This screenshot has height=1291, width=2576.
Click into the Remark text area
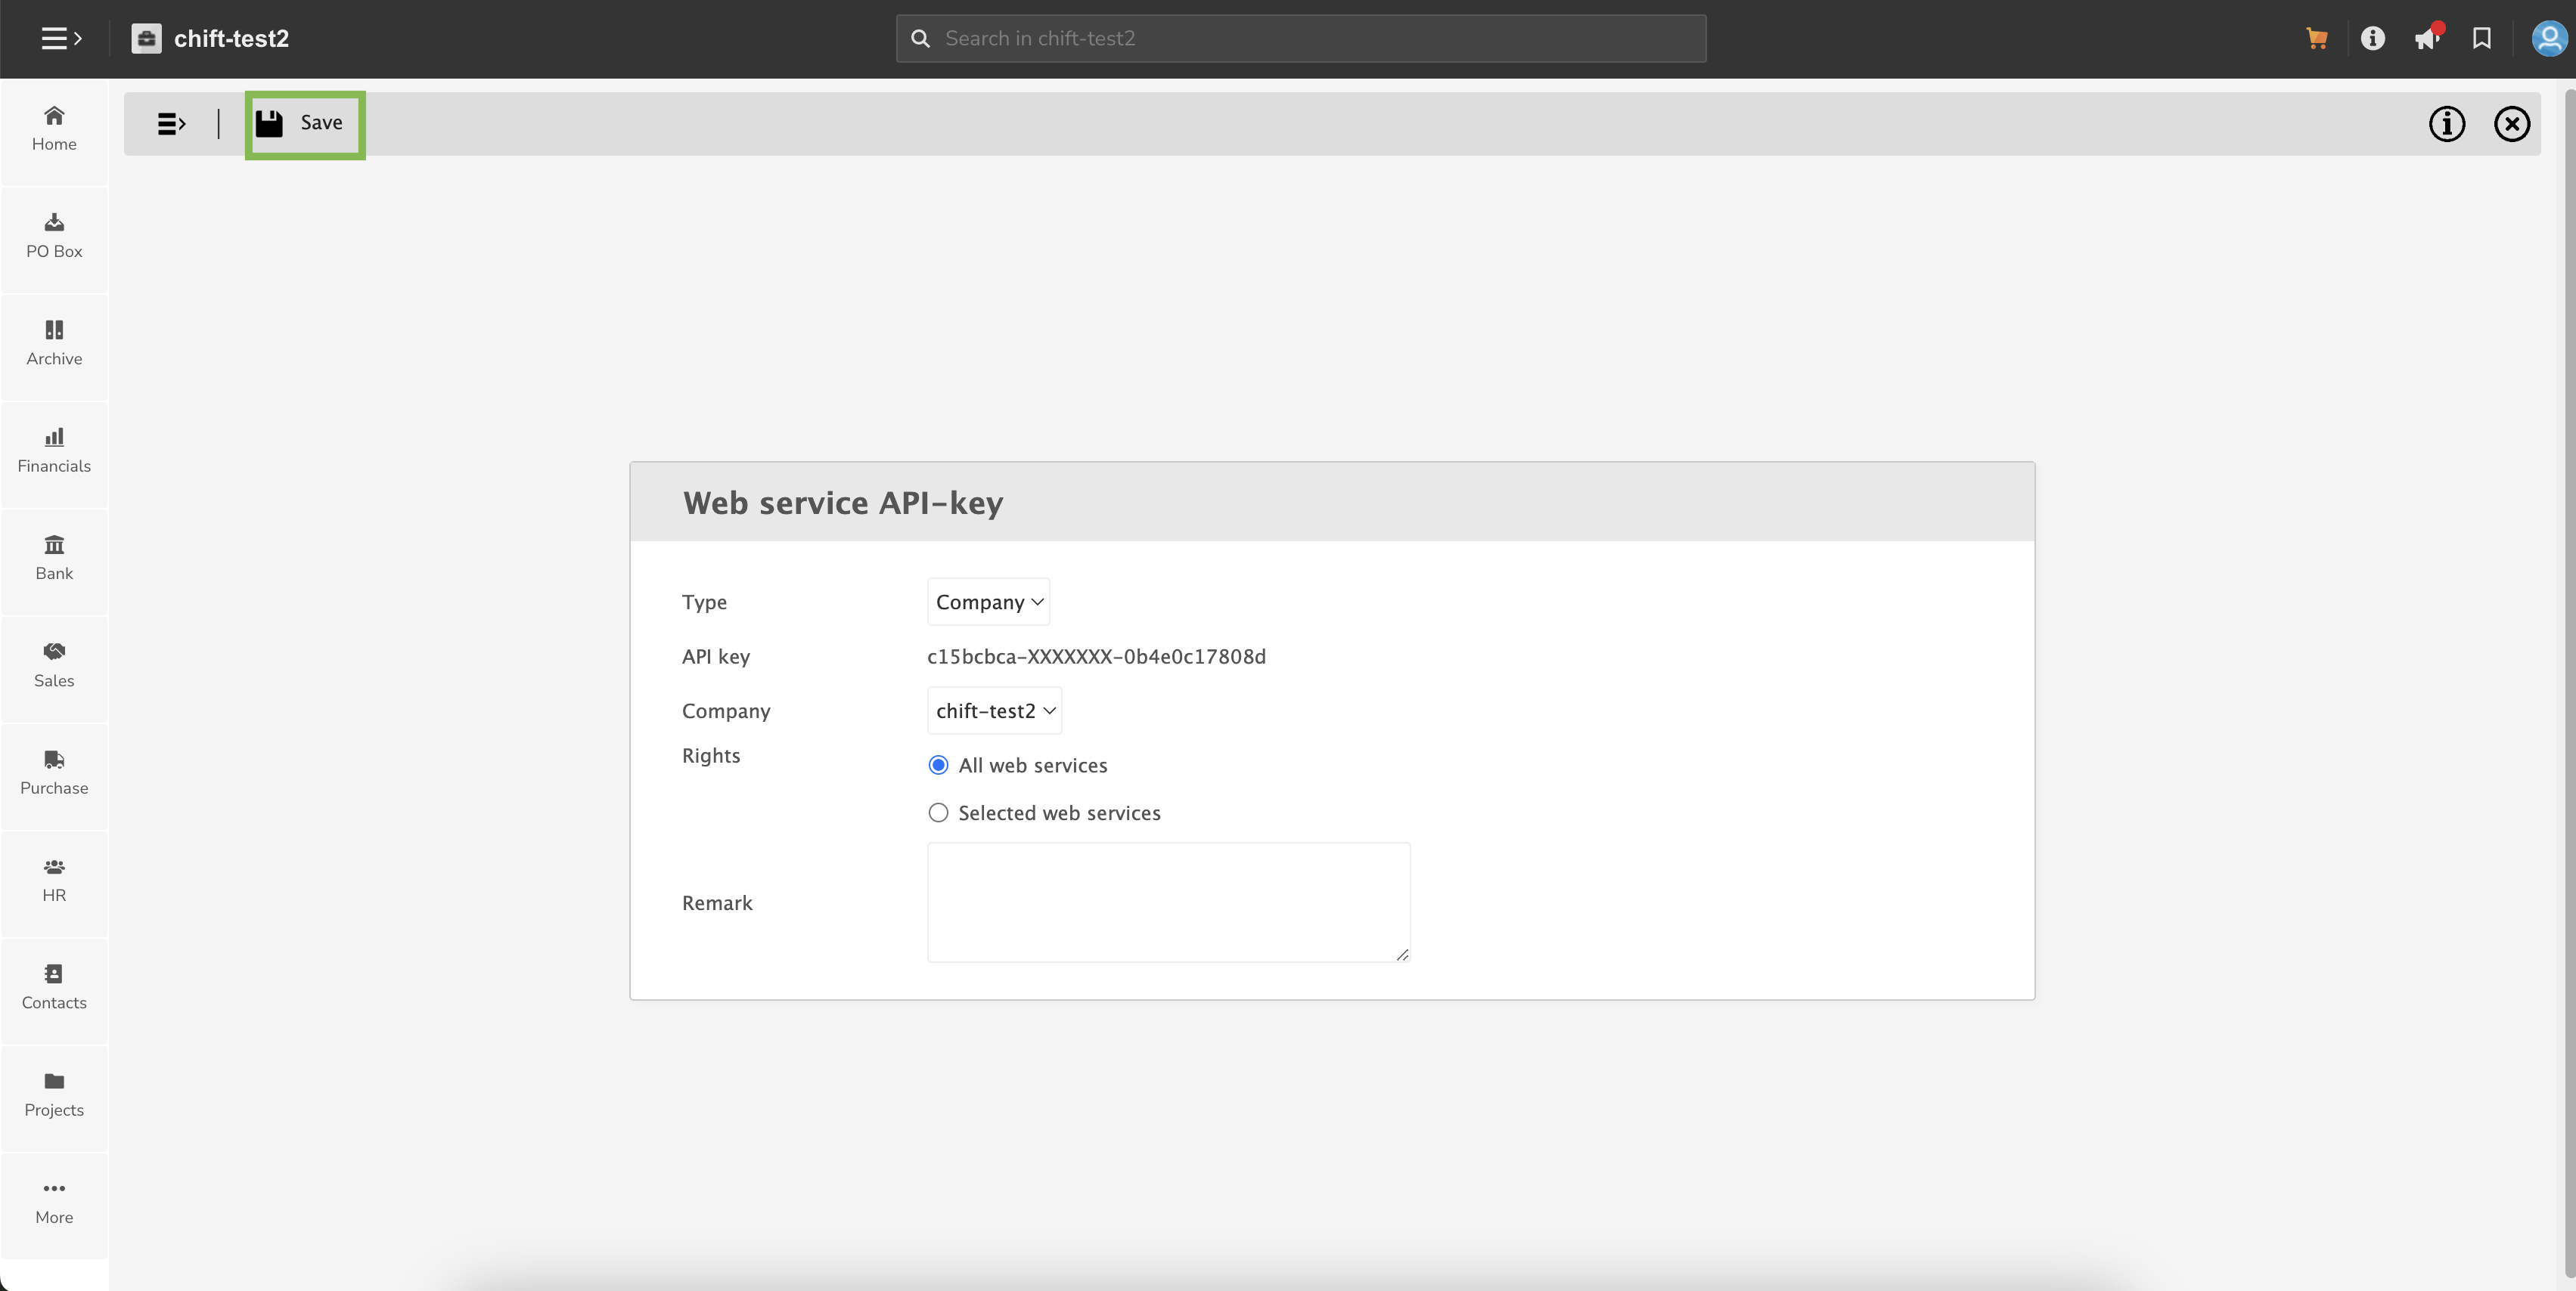click(x=1168, y=902)
